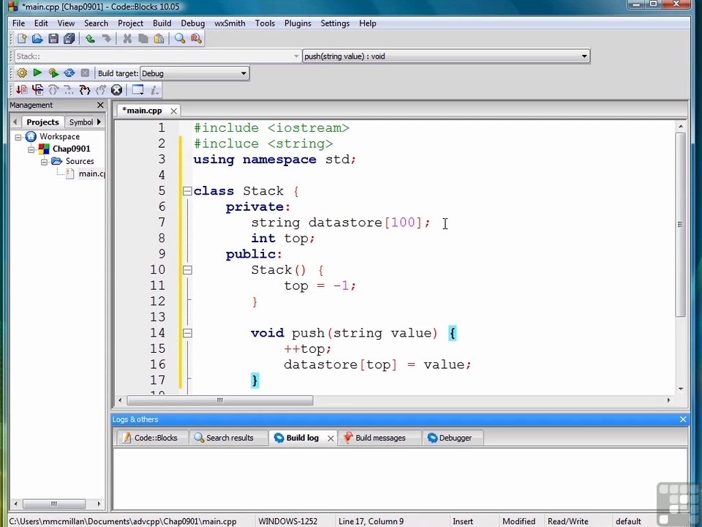Switch to Search results tab

[x=229, y=438]
